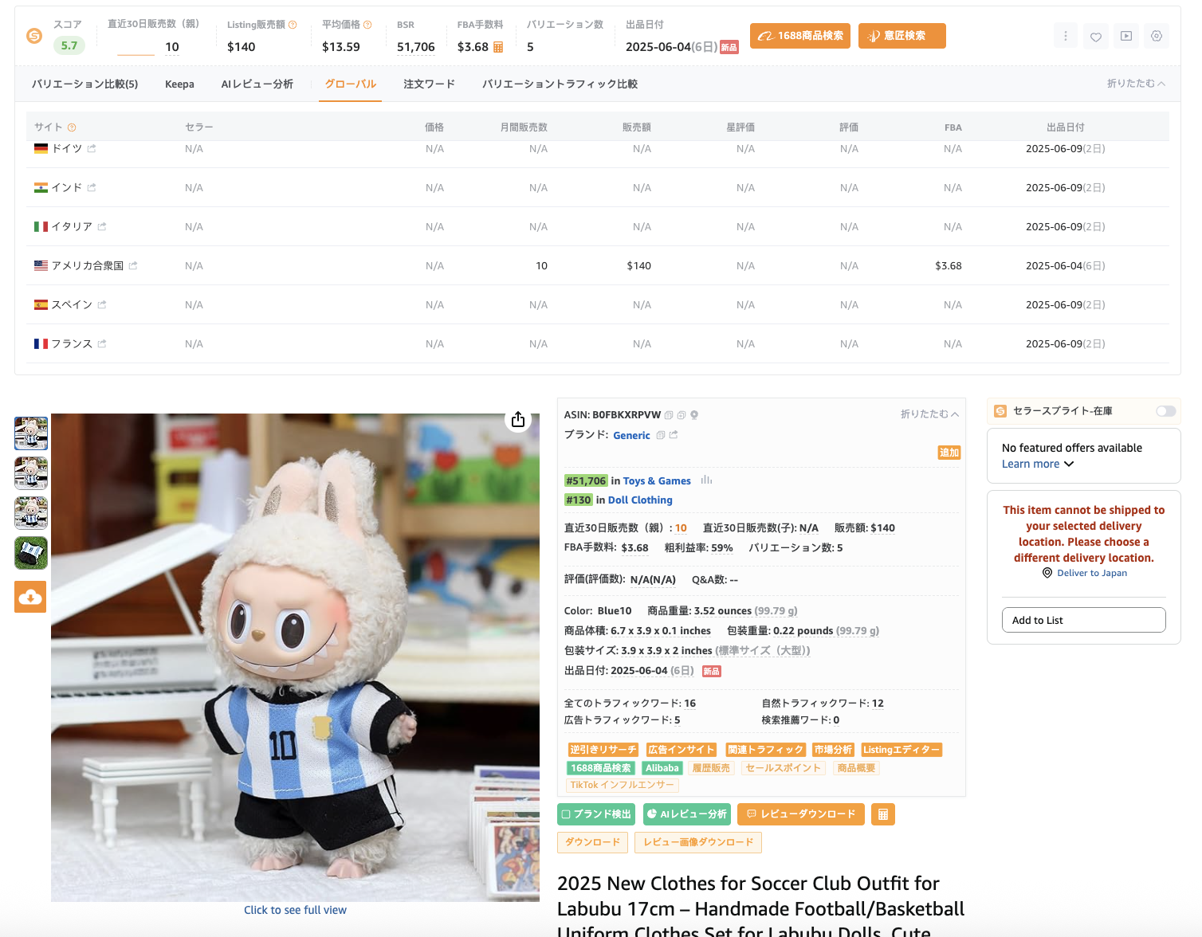Click orange calculator button beside review download
Screen dimensions: 1202x937
click(883, 814)
